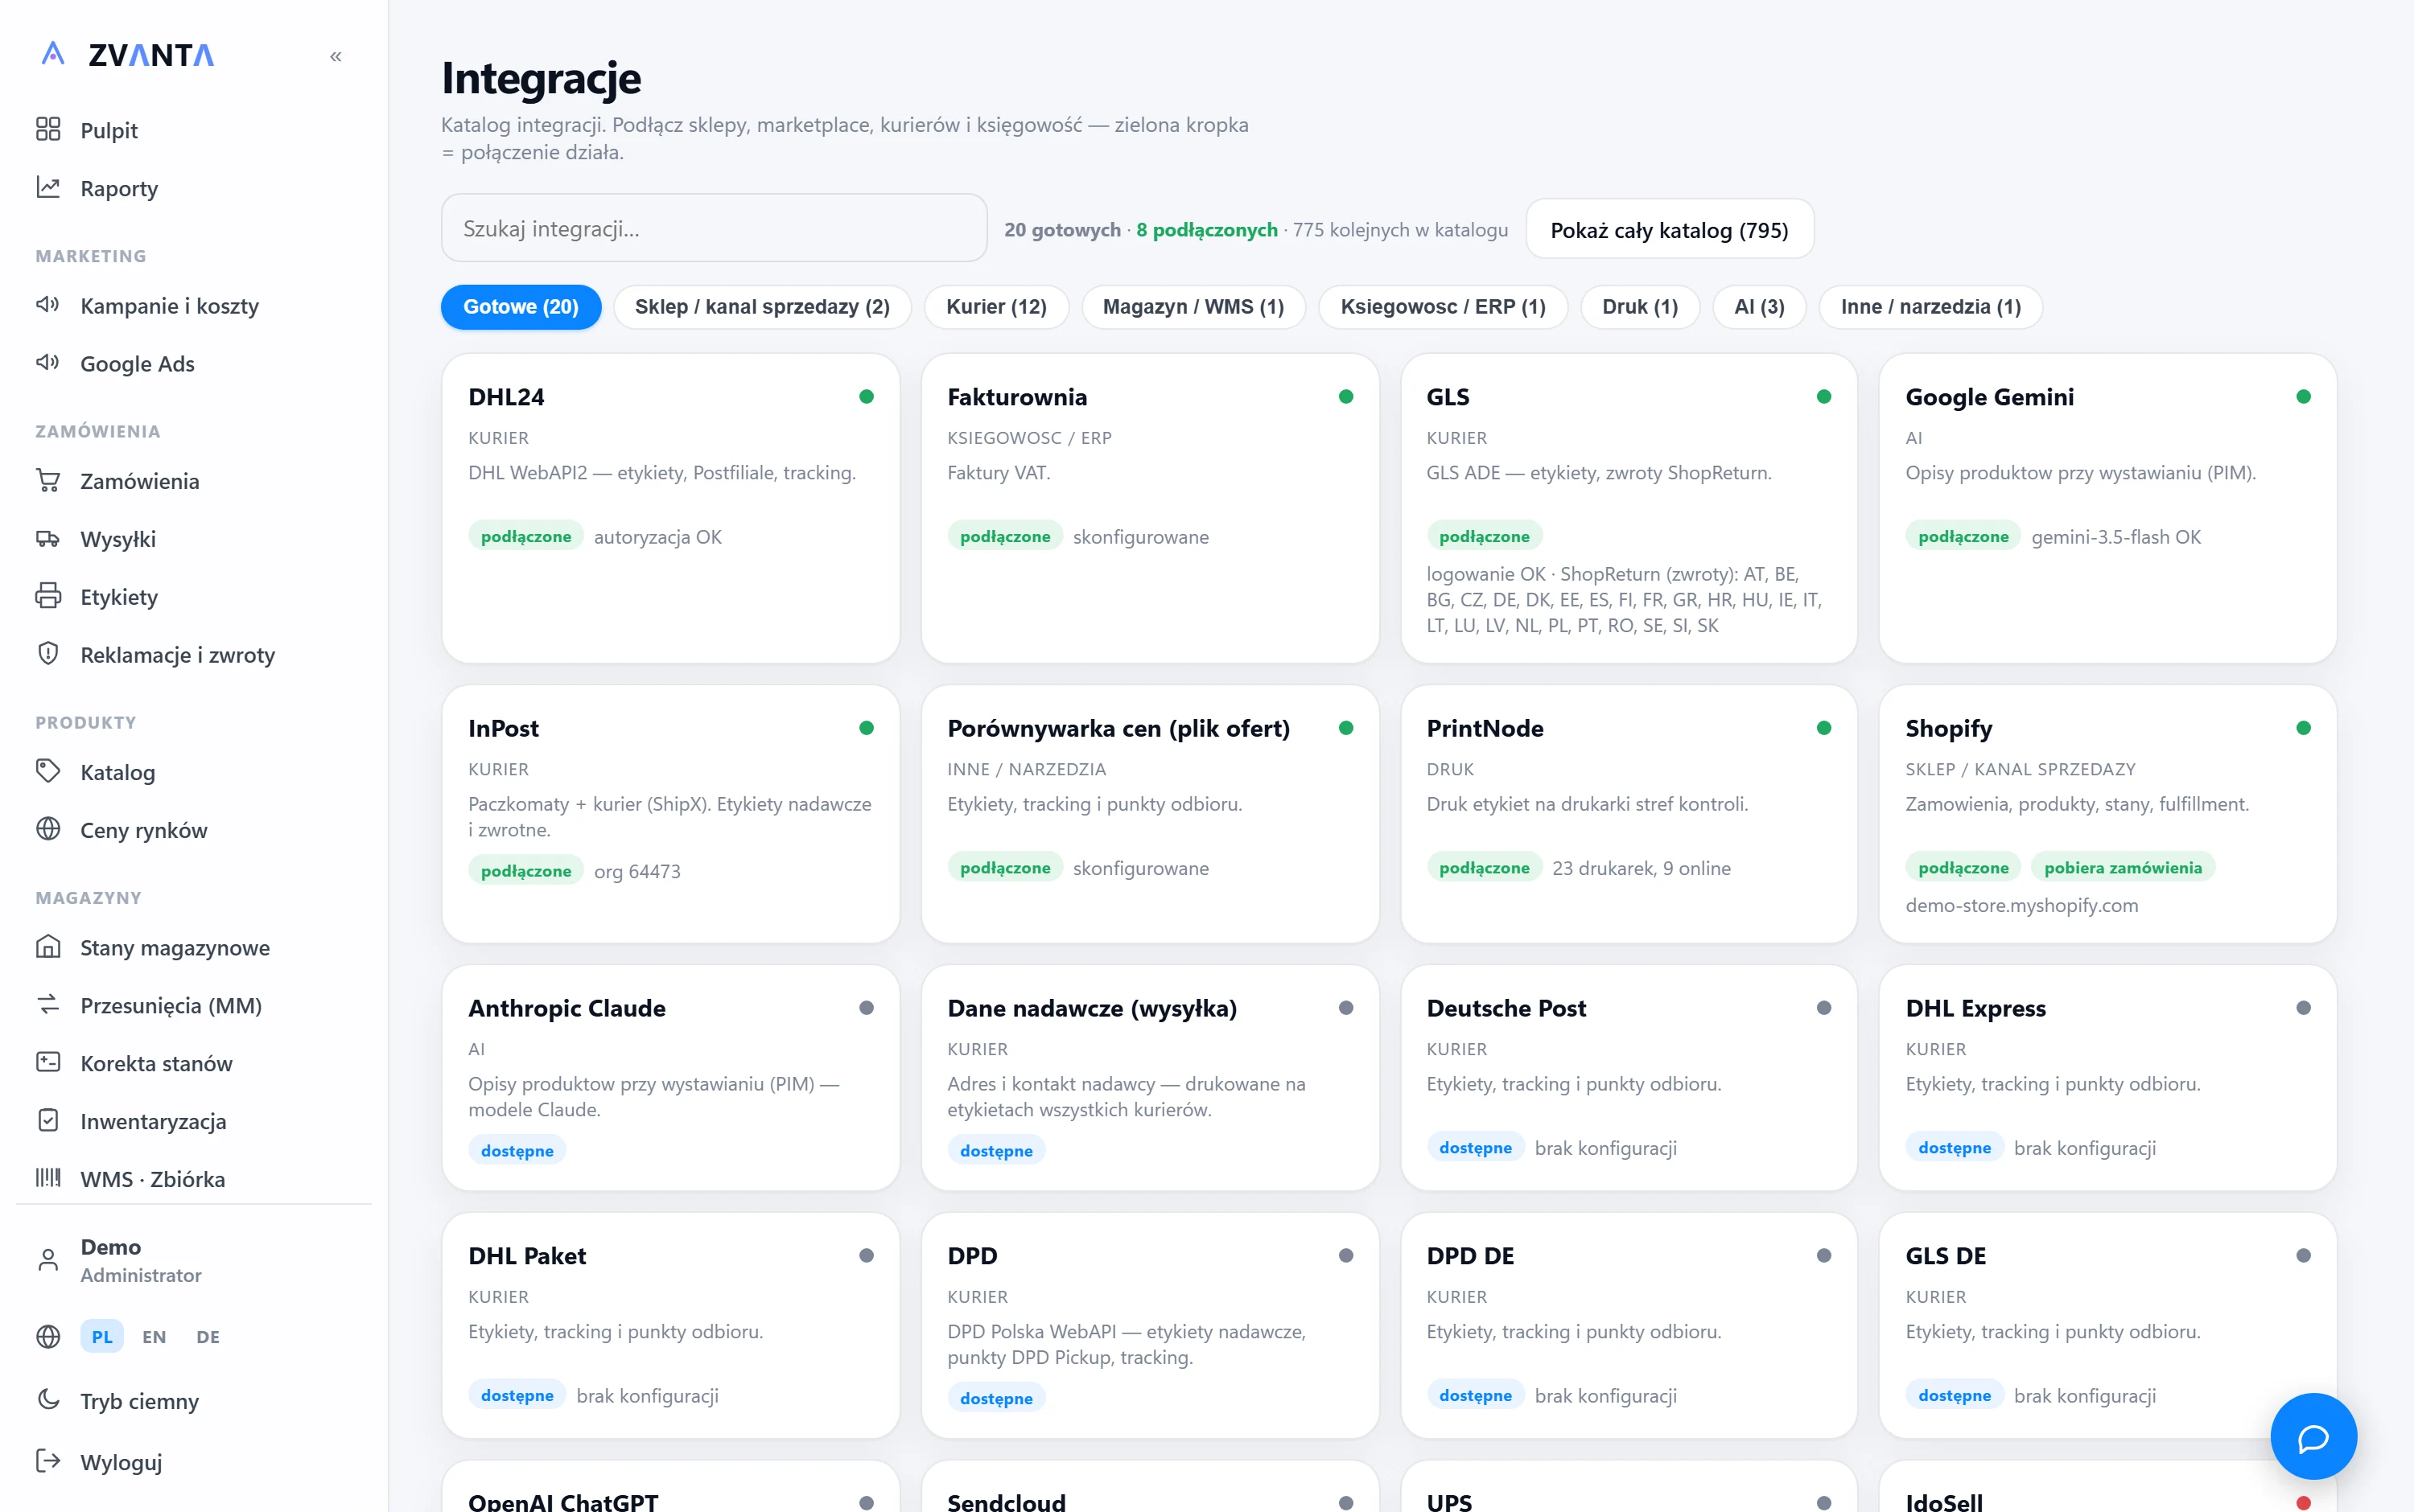The height and width of the screenshot is (1512, 2414).
Task: Click the 'pobiera zamówienia' badge on Shopify
Action: 2123,868
